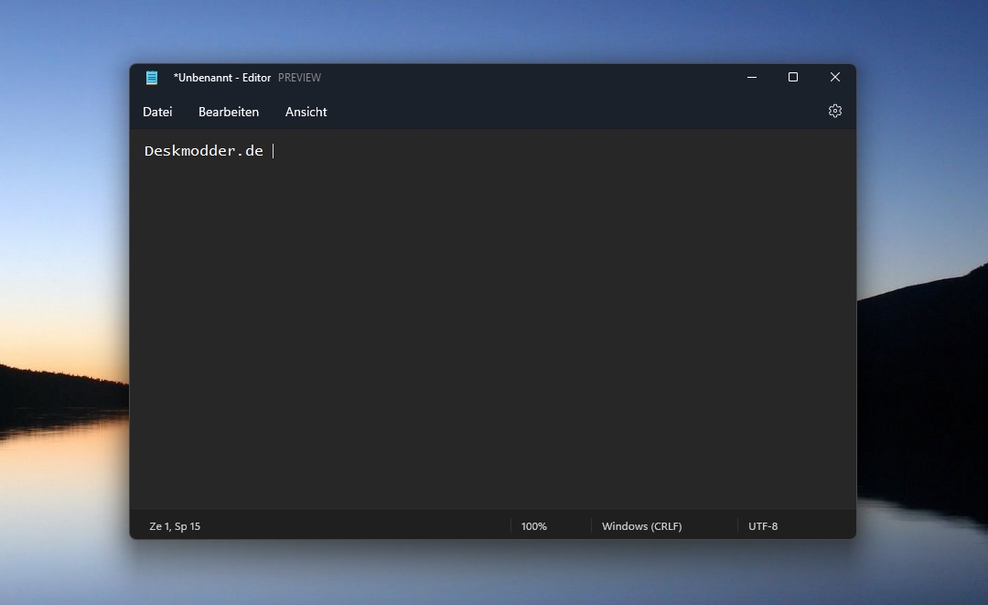Click the 100% zoom level in status bar
The image size is (988, 605).
click(x=534, y=526)
